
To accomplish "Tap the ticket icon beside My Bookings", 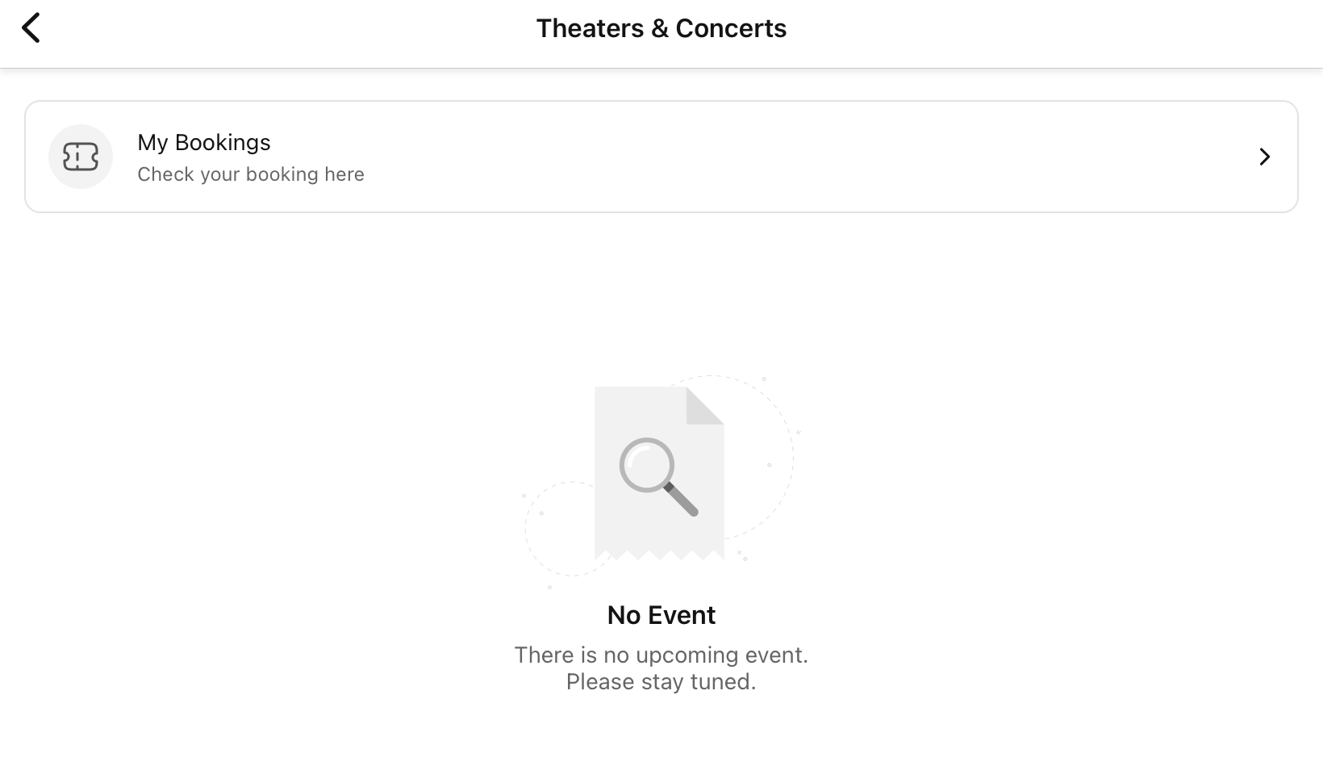I will 81,157.
